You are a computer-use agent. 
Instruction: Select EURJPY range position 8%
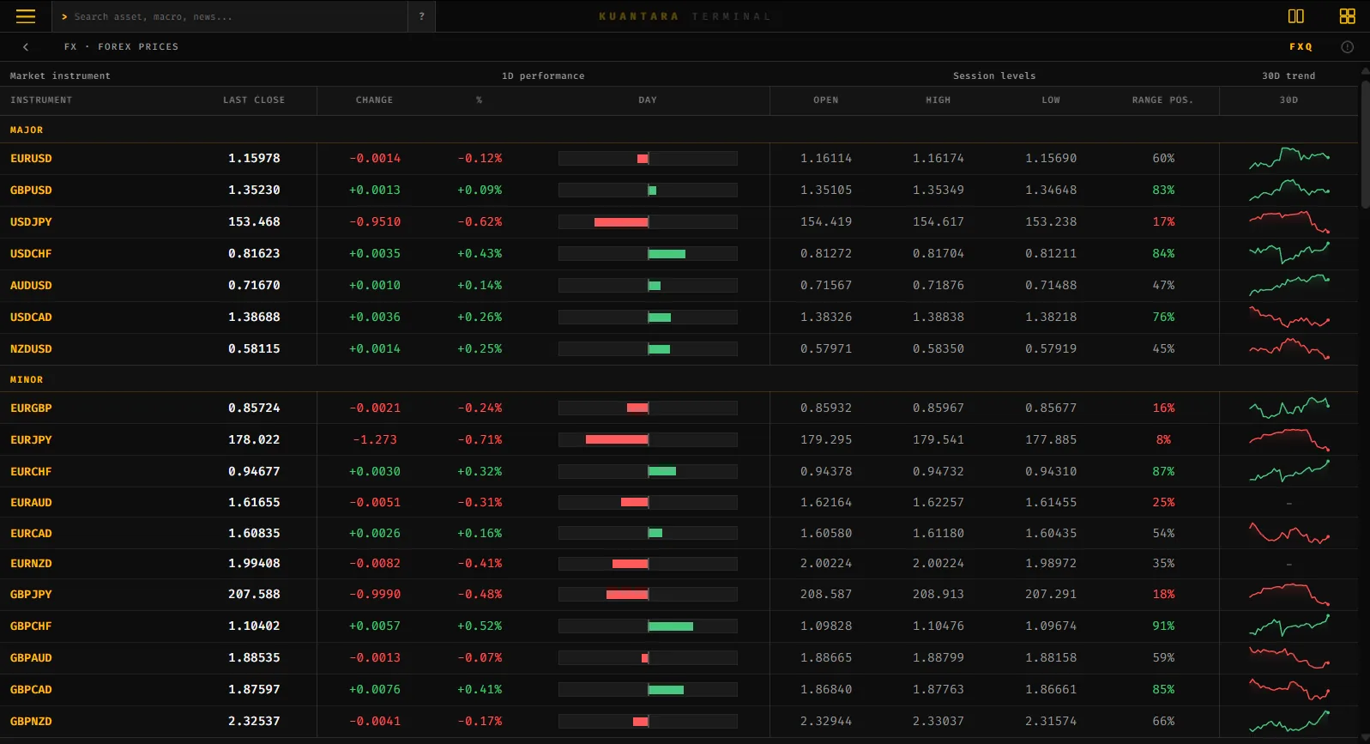click(x=1163, y=440)
